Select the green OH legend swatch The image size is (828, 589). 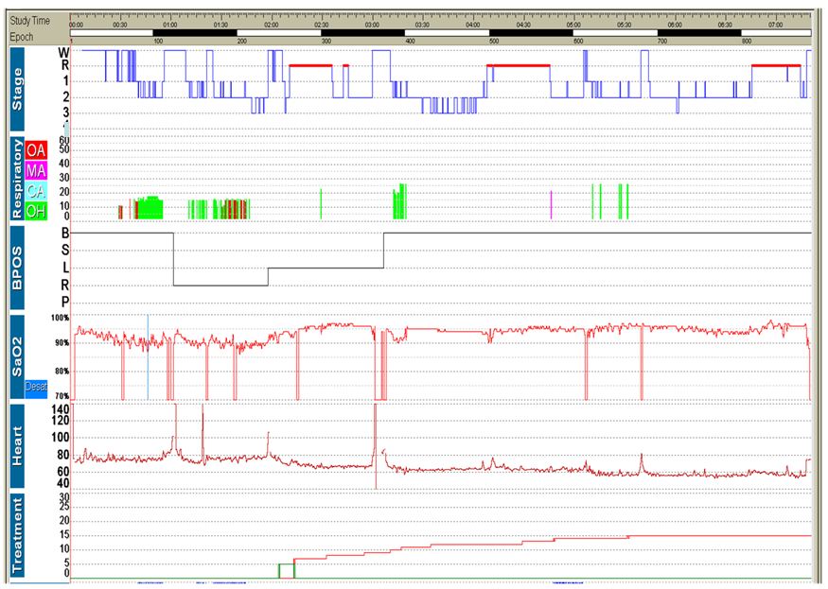tap(36, 211)
